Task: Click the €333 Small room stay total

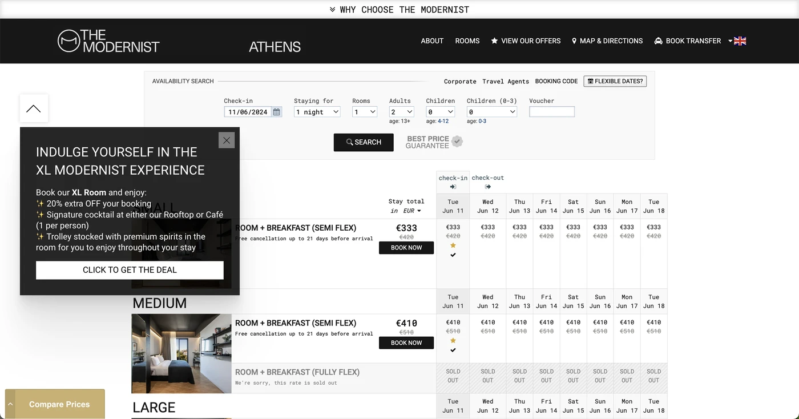Action: click(406, 228)
